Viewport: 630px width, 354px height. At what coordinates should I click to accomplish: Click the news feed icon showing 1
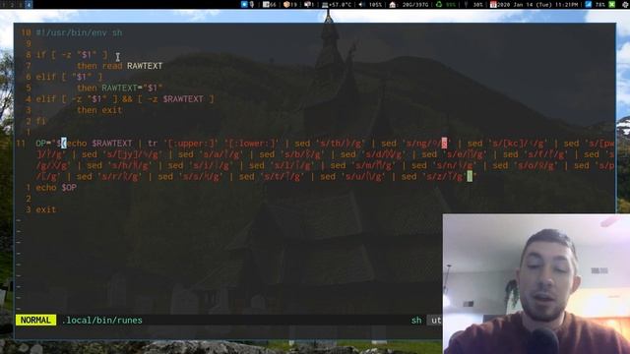309,4
